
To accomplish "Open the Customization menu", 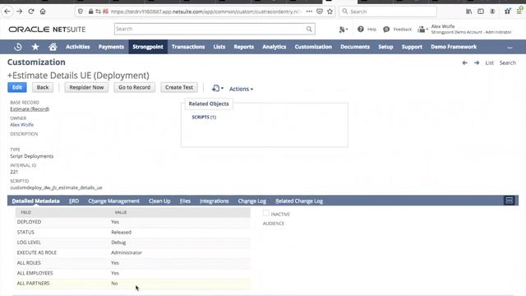I will (x=313, y=47).
